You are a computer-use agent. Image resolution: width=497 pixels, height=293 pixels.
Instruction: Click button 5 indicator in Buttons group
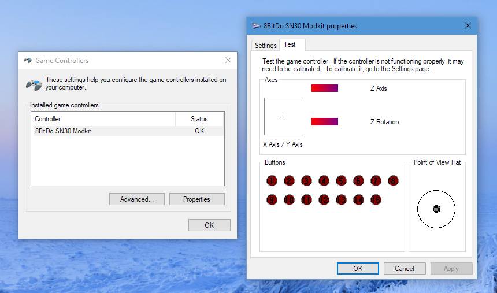tap(341, 181)
